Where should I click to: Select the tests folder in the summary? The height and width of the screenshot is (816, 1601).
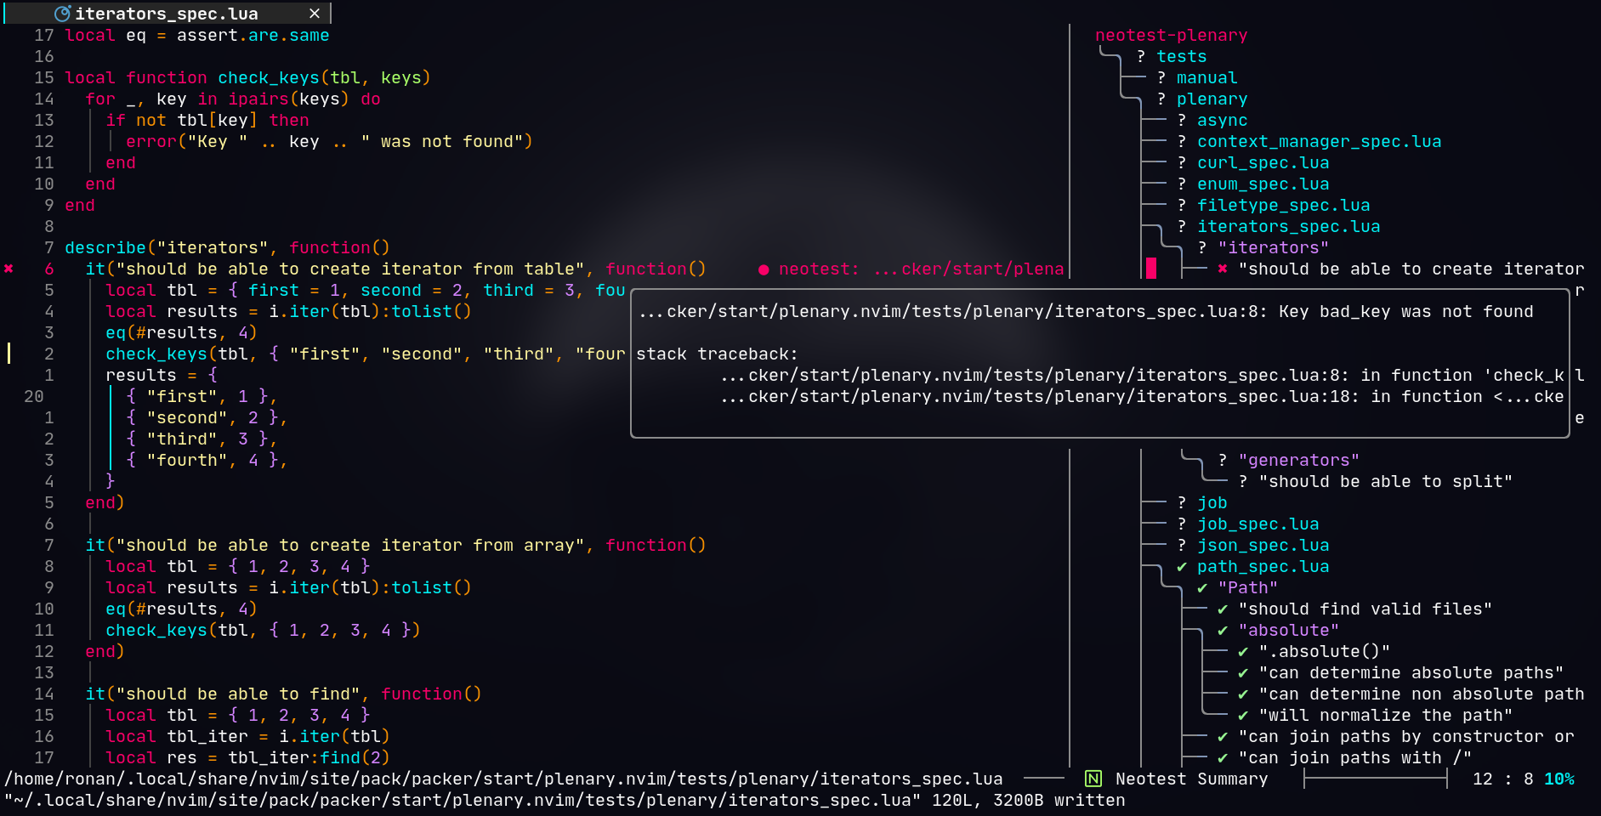1182,56
